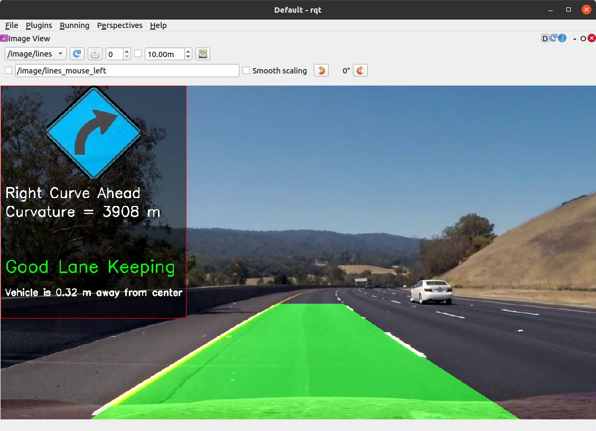Click the curvature overlay panel in the image

[92, 202]
